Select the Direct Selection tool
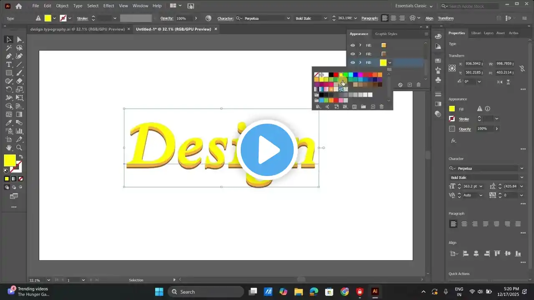This screenshot has height=300, width=534. pyautogui.click(x=19, y=40)
